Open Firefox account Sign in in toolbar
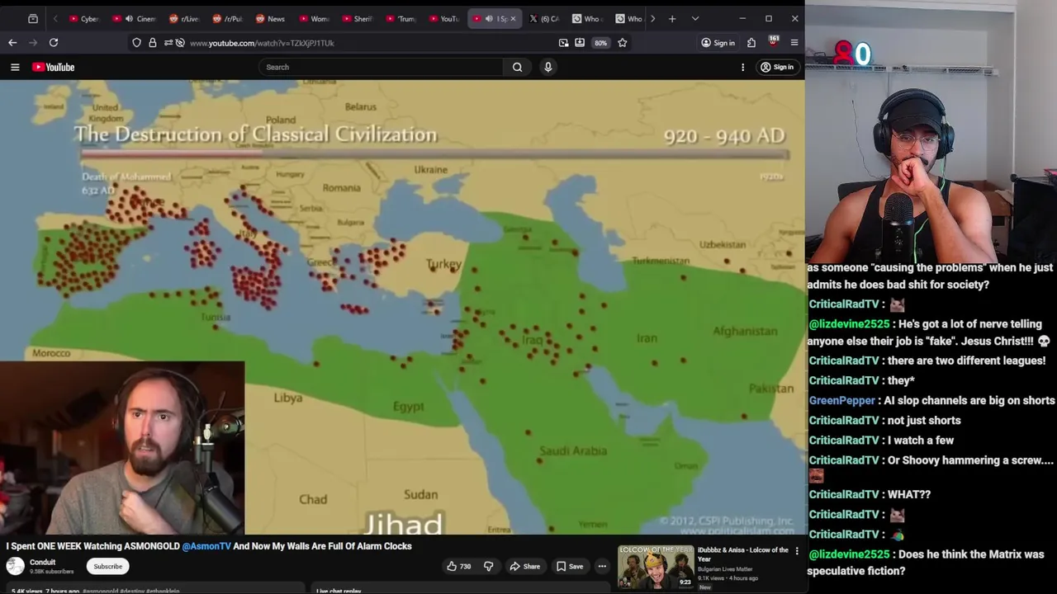Screen dimensions: 1057x594 point(718,42)
